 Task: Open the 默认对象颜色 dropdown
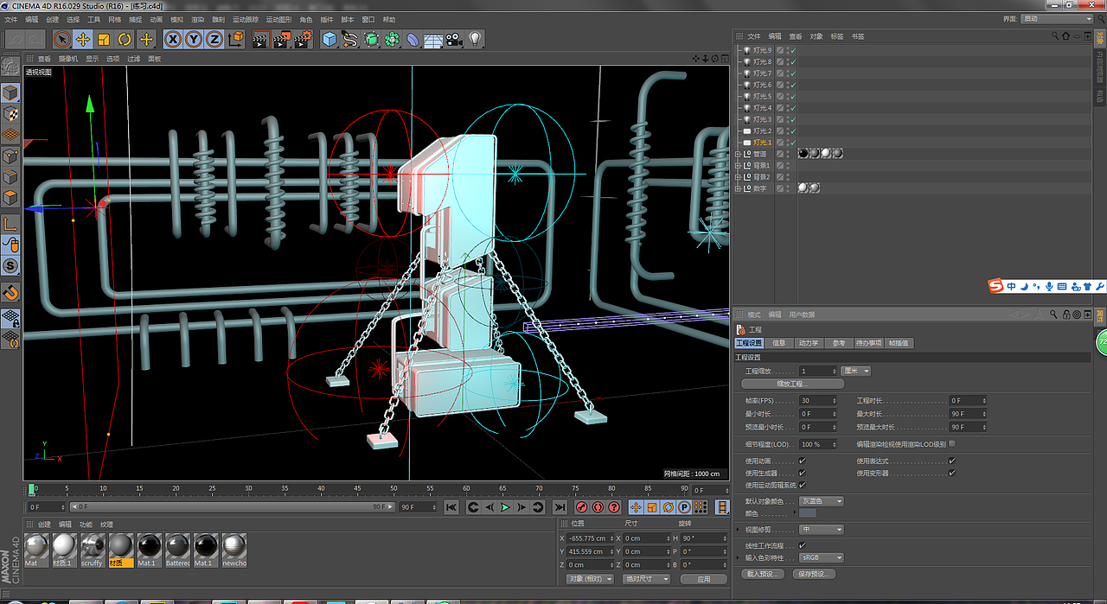[x=820, y=501]
